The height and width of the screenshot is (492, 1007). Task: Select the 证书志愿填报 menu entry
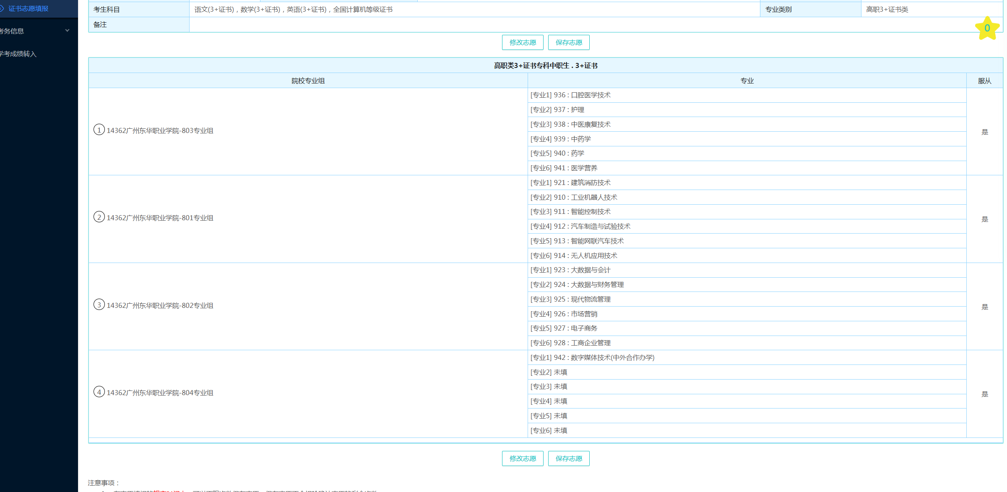[29, 8]
